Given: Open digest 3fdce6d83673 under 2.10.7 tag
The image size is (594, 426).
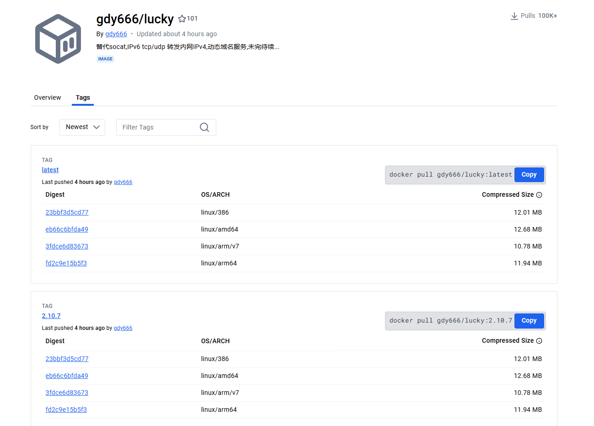Looking at the screenshot, I should tap(67, 393).
